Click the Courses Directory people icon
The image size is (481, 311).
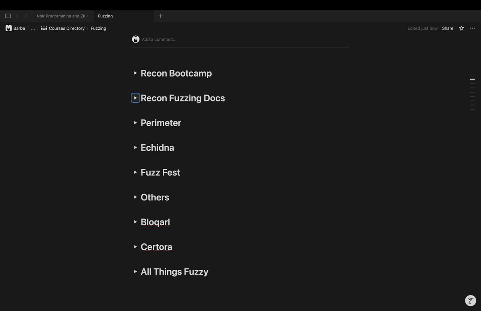point(44,28)
